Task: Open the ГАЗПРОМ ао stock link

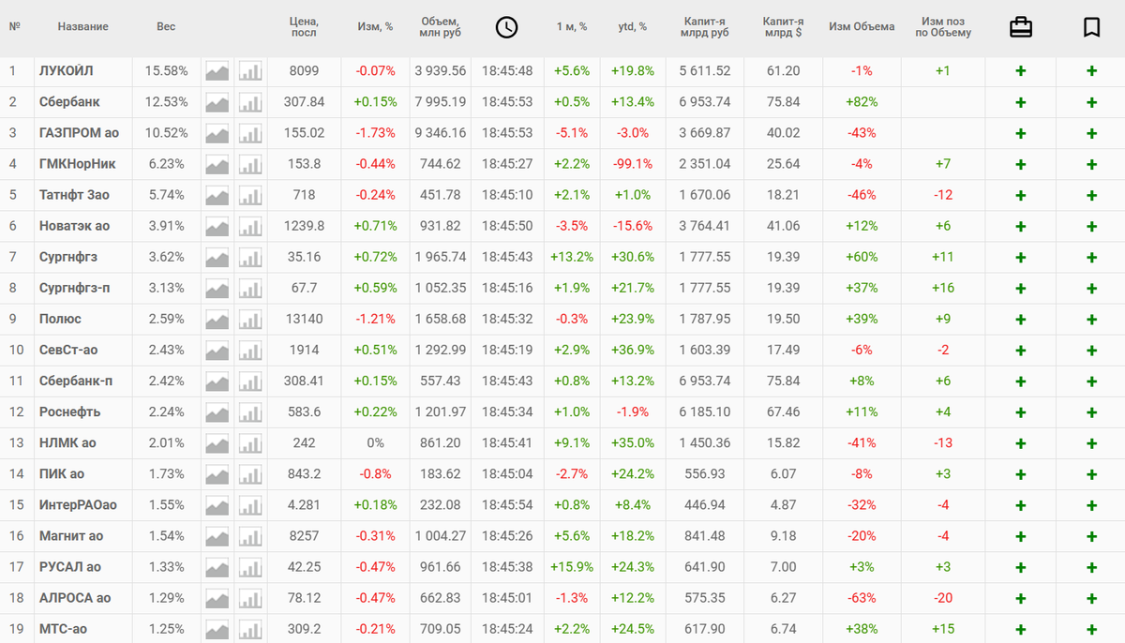Action: [x=80, y=133]
